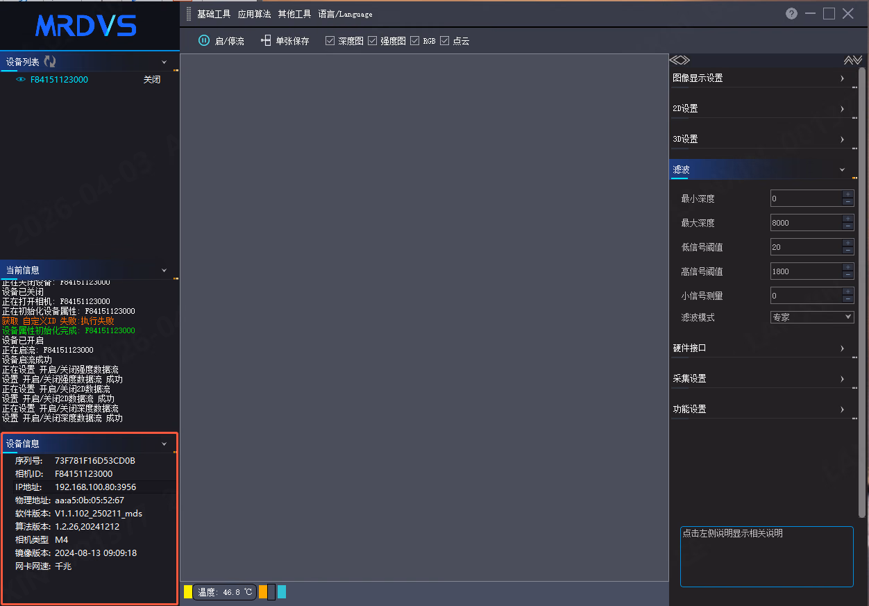
Task: Decrease 小信号测量 with minus stepper
Action: click(847, 299)
